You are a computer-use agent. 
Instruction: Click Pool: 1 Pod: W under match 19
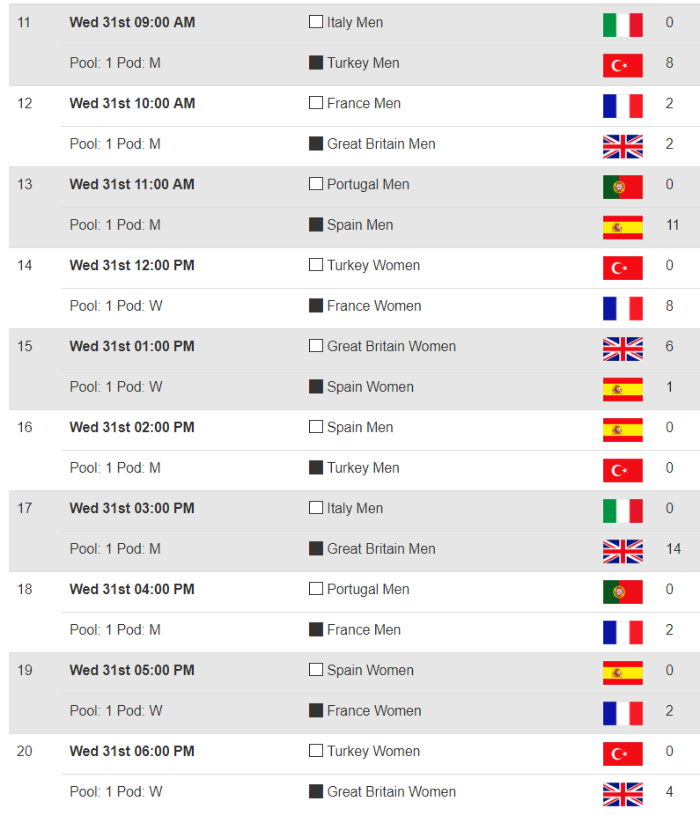[x=116, y=710]
